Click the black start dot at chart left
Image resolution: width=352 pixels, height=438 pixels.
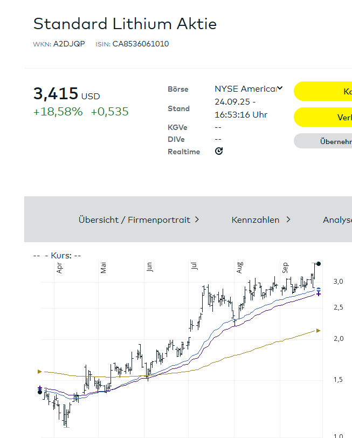(x=39, y=392)
